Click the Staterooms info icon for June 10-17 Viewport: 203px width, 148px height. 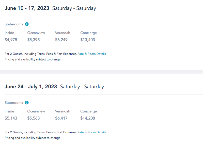click(x=27, y=24)
